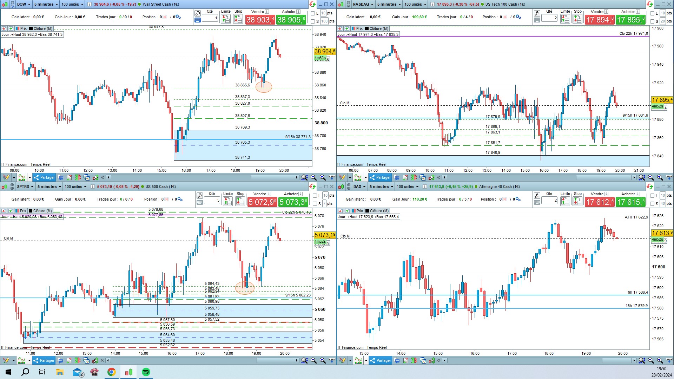Image resolution: width=674 pixels, height=379 pixels.
Task: Click the Vendre price button on DOW chart
Action: coord(260,20)
